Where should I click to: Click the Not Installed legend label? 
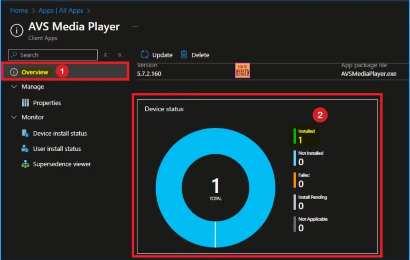tap(311, 153)
